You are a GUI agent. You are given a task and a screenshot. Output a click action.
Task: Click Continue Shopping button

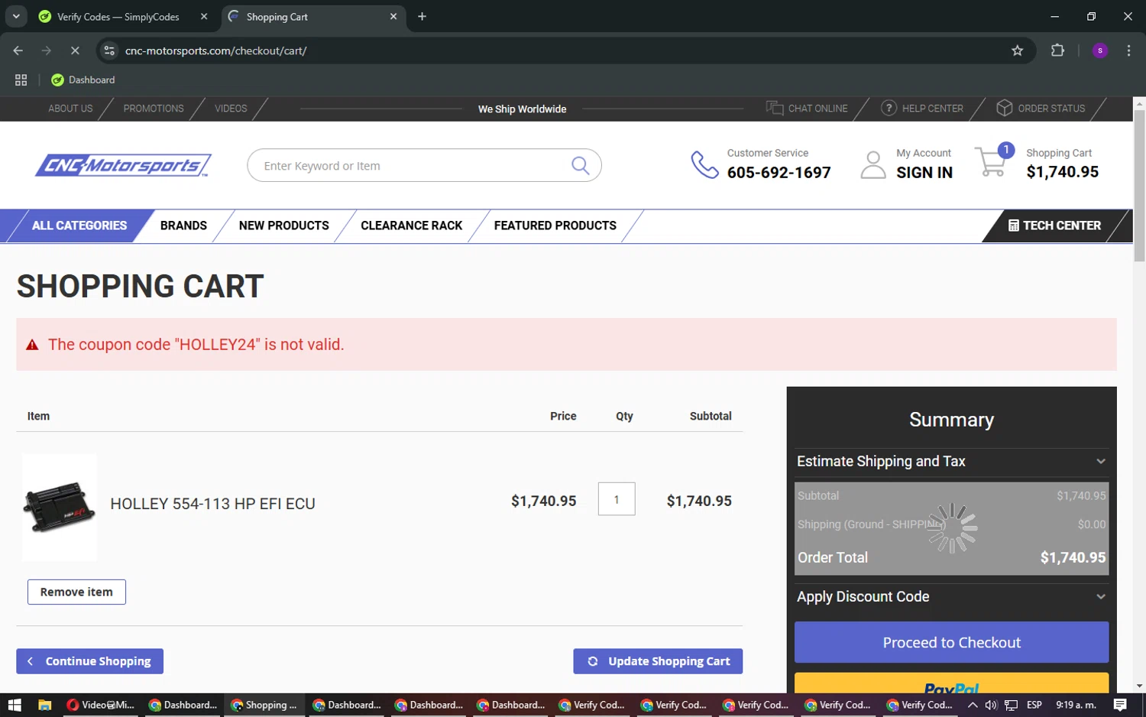tap(89, 661)
